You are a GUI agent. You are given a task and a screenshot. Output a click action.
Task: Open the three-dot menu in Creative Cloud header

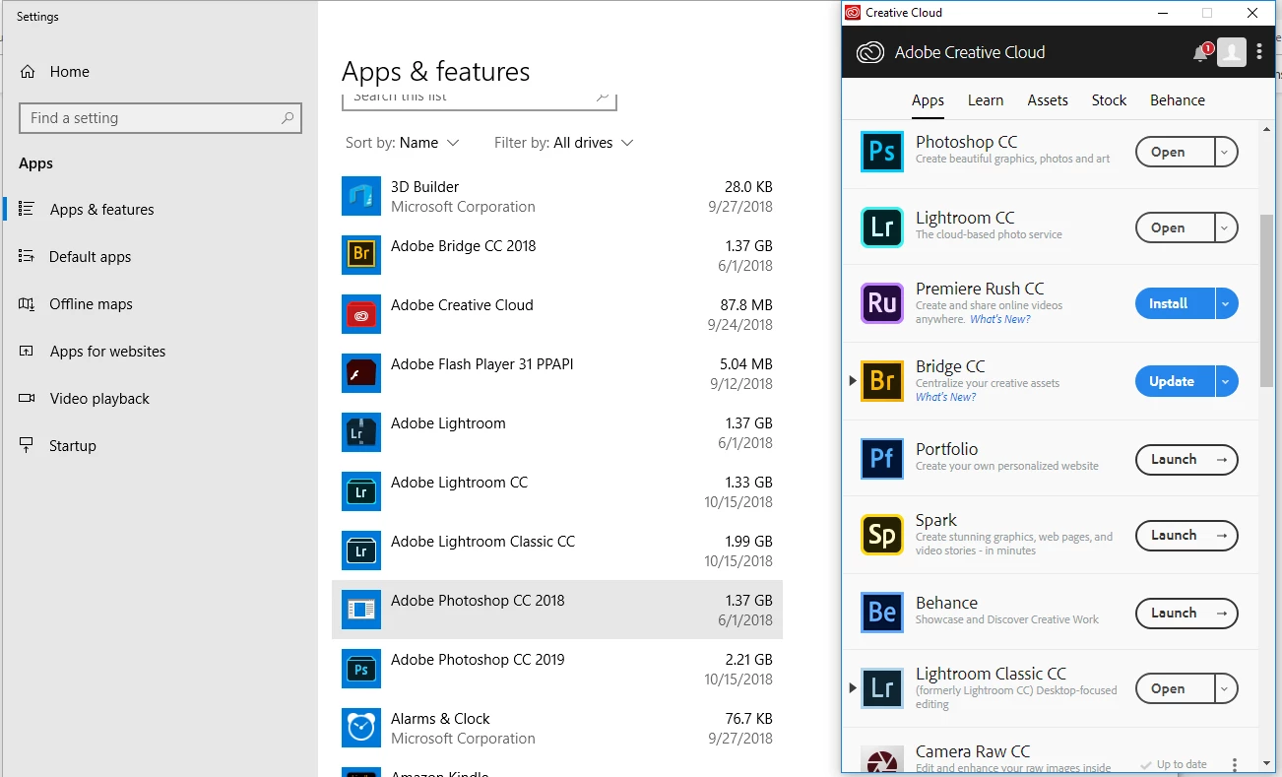1259,52
